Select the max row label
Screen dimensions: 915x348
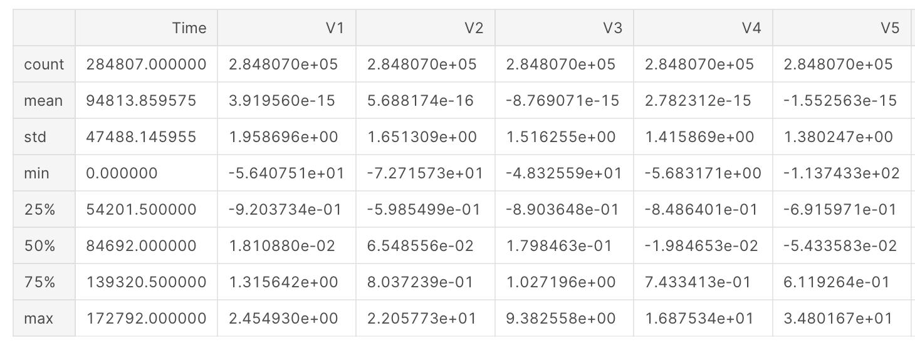(x=38, y=318)
